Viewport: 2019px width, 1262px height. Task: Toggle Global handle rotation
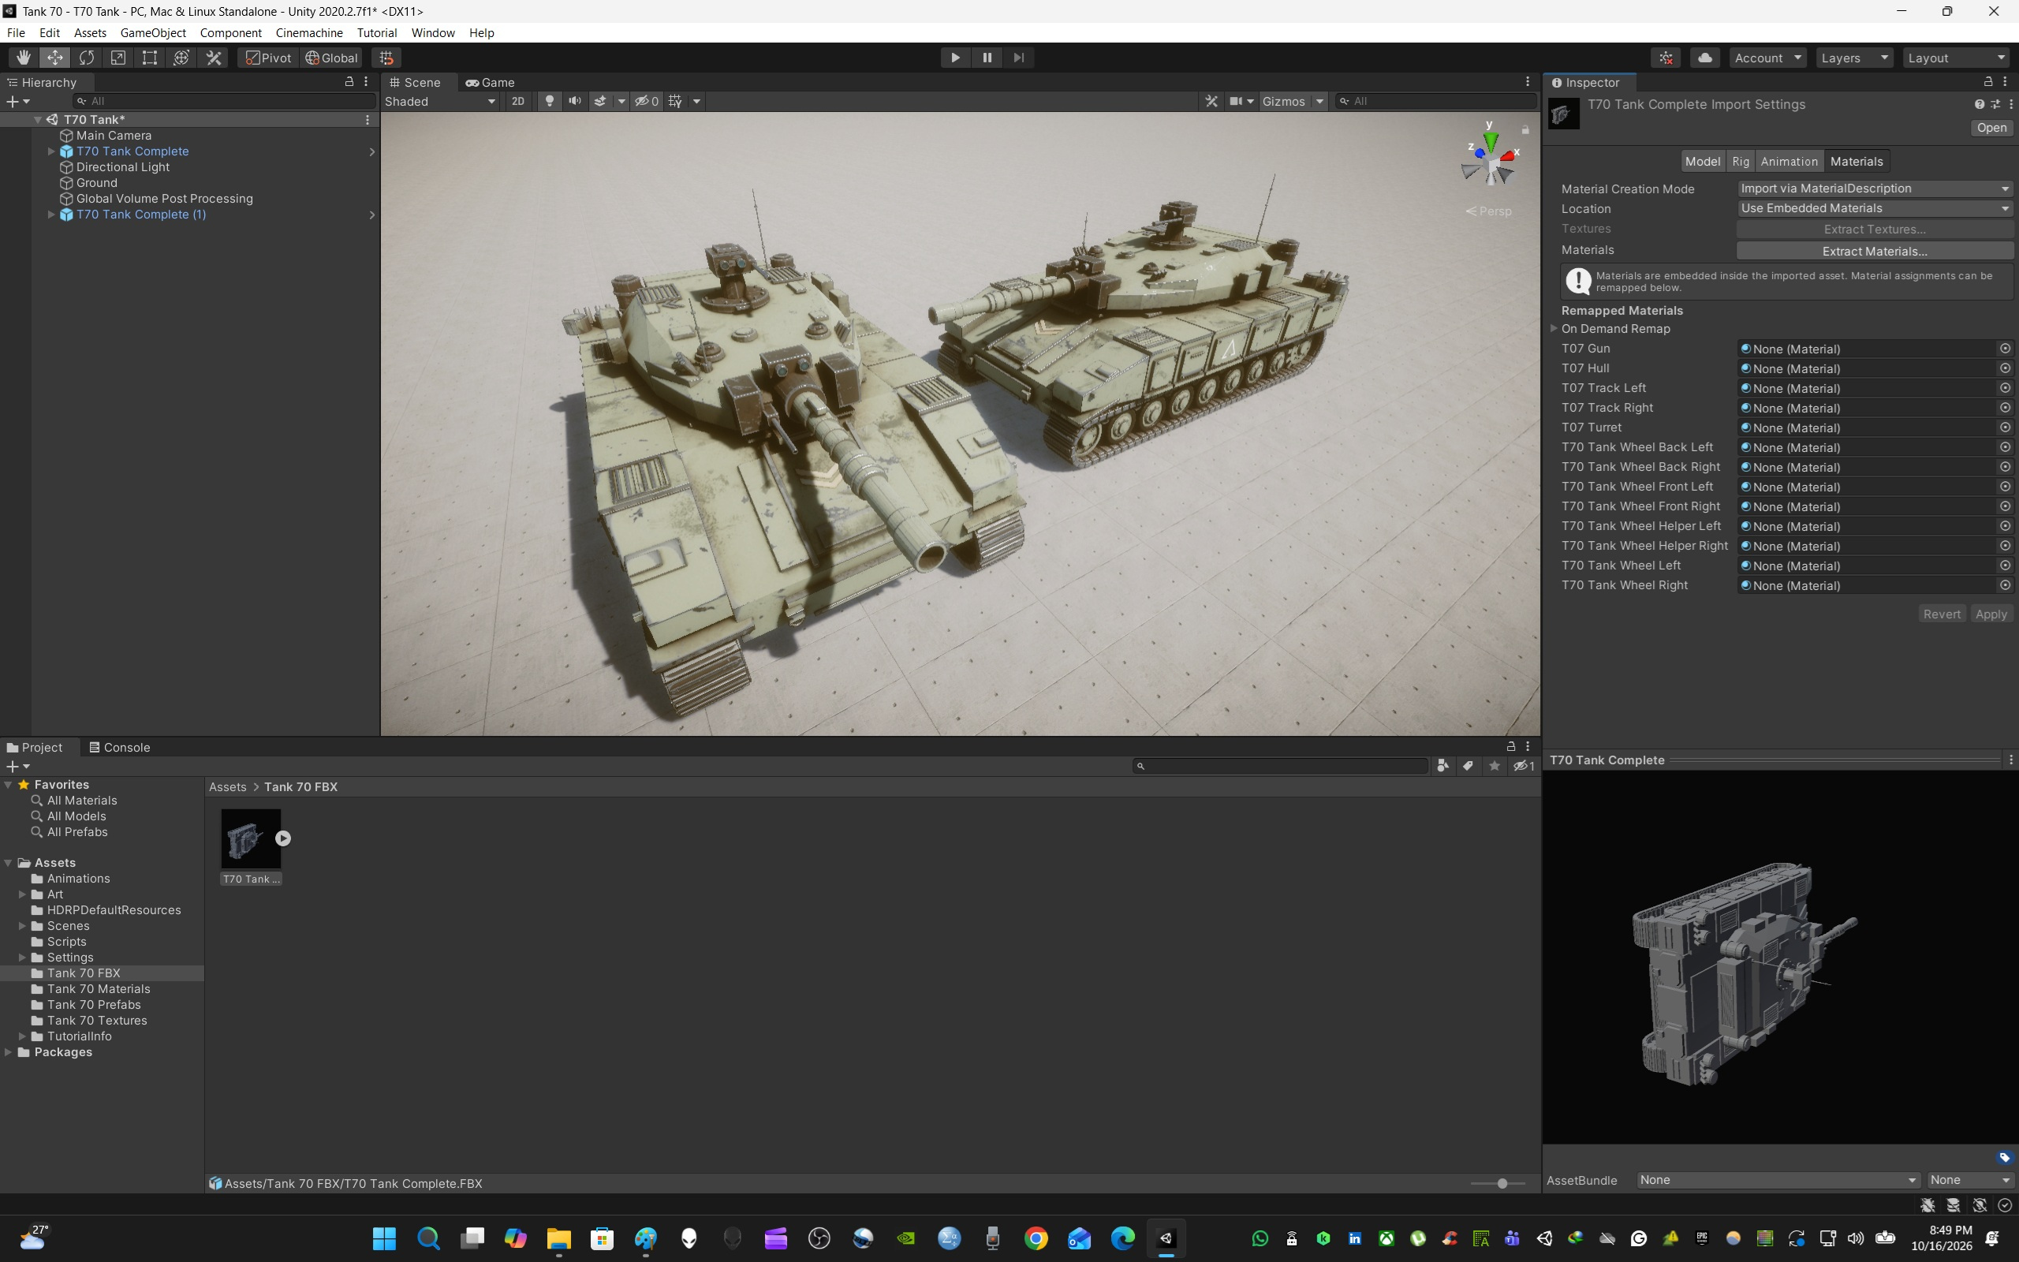click(332, 58)
